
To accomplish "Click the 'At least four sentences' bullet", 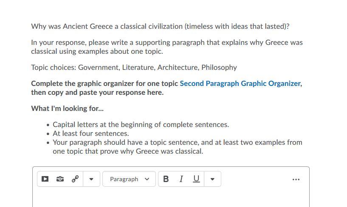I will (x=90, y=133).
